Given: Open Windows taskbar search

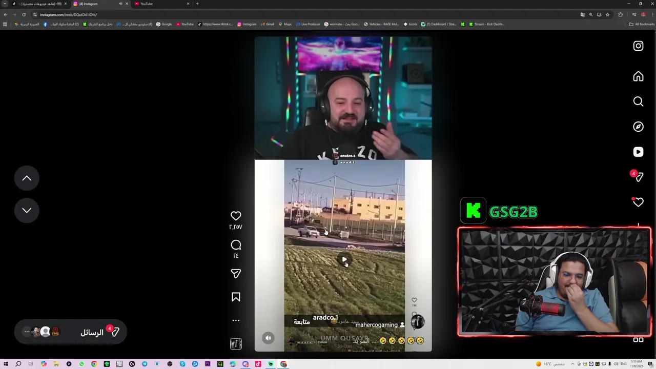Looking at the screenshot, I should [18, 364].
